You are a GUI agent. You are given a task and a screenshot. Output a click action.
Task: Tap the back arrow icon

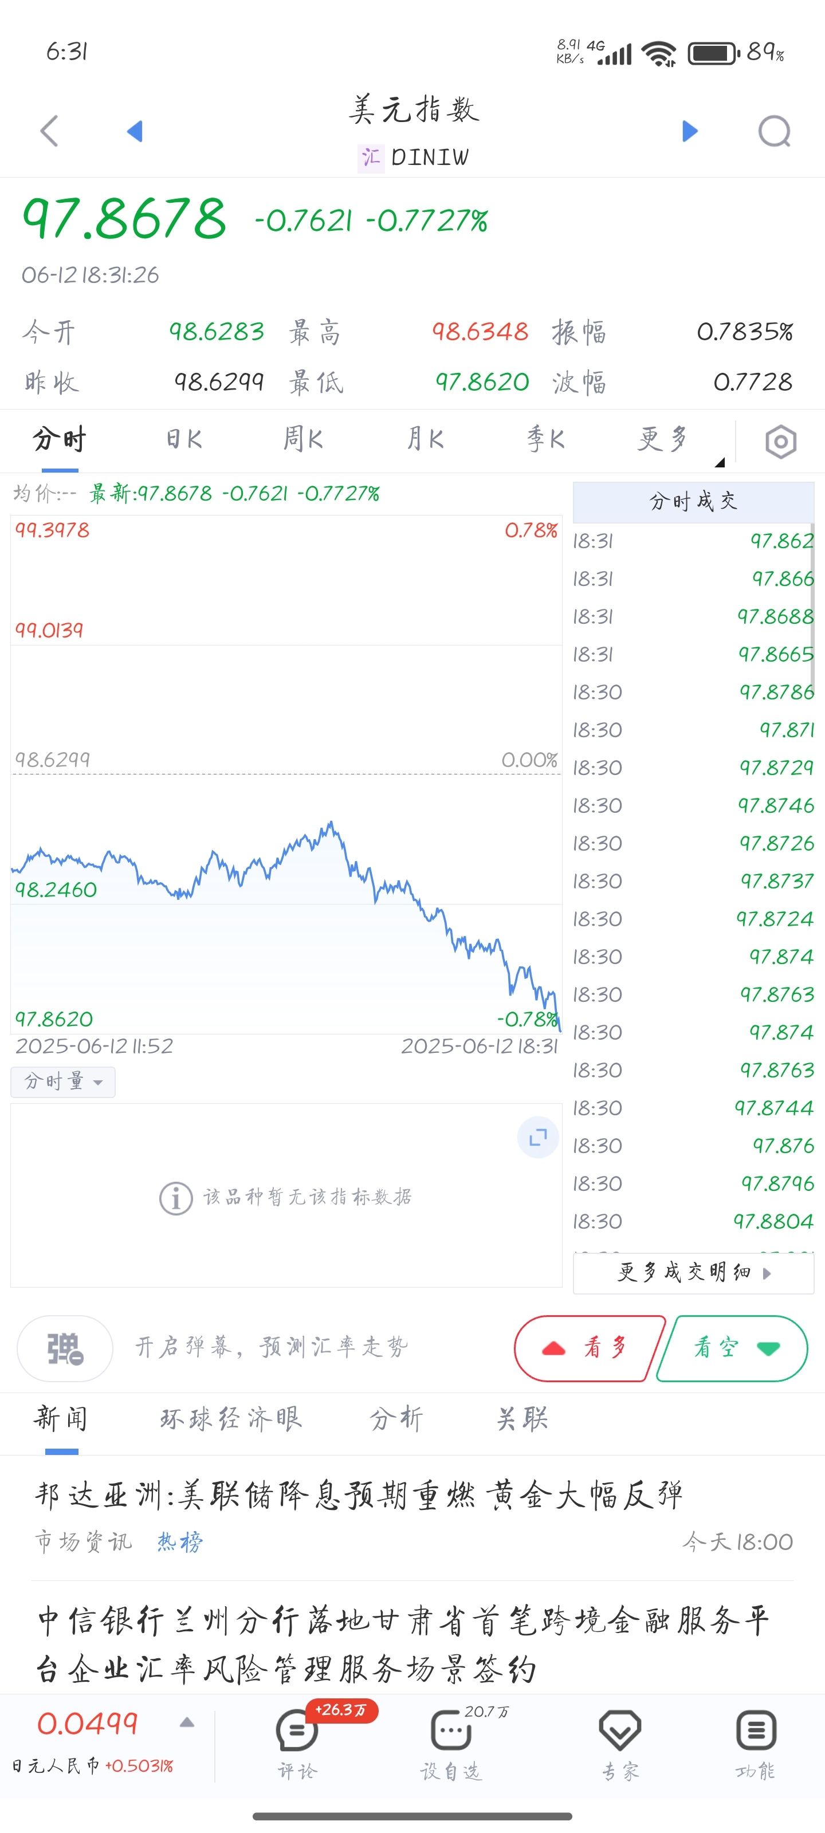49,131
